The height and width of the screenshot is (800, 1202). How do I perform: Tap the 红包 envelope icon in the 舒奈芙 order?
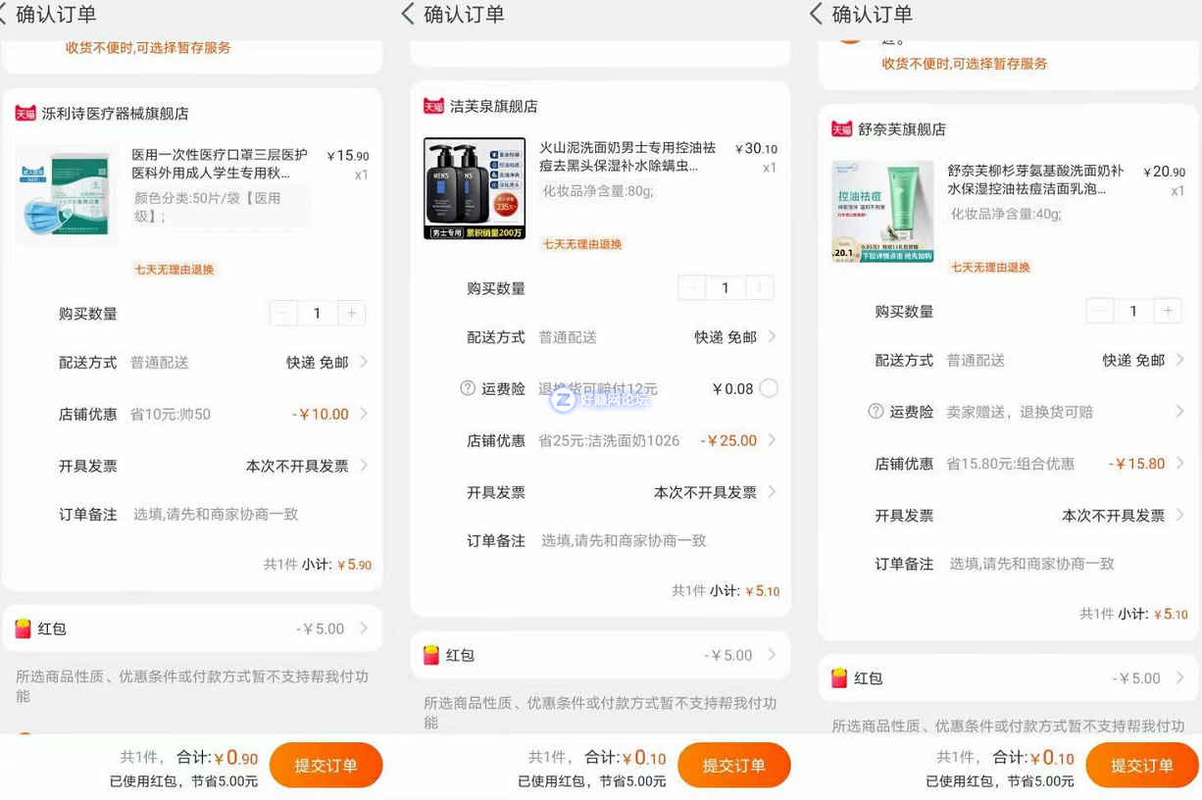(838, 678)
